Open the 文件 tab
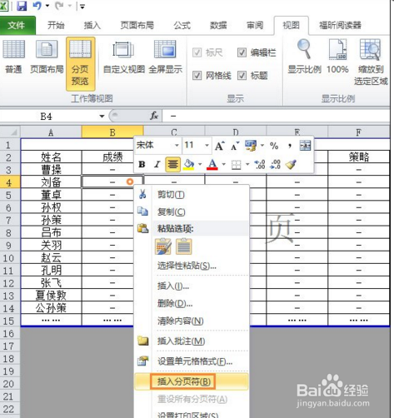The height and width of the screenshot is (418, 394). pos(16,26)
